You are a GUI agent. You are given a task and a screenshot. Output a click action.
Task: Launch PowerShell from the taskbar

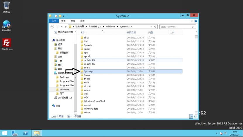click(x=25, y=133)
